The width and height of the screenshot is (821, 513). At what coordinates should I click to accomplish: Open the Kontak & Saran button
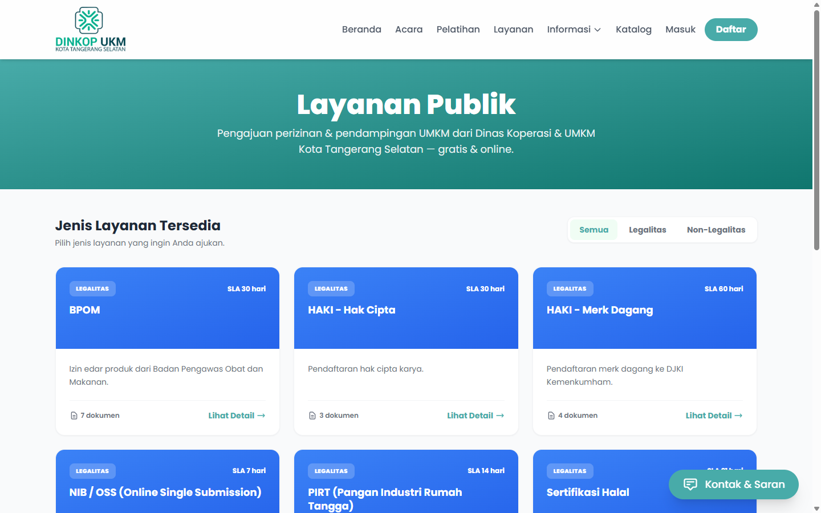tap(733, 484)
